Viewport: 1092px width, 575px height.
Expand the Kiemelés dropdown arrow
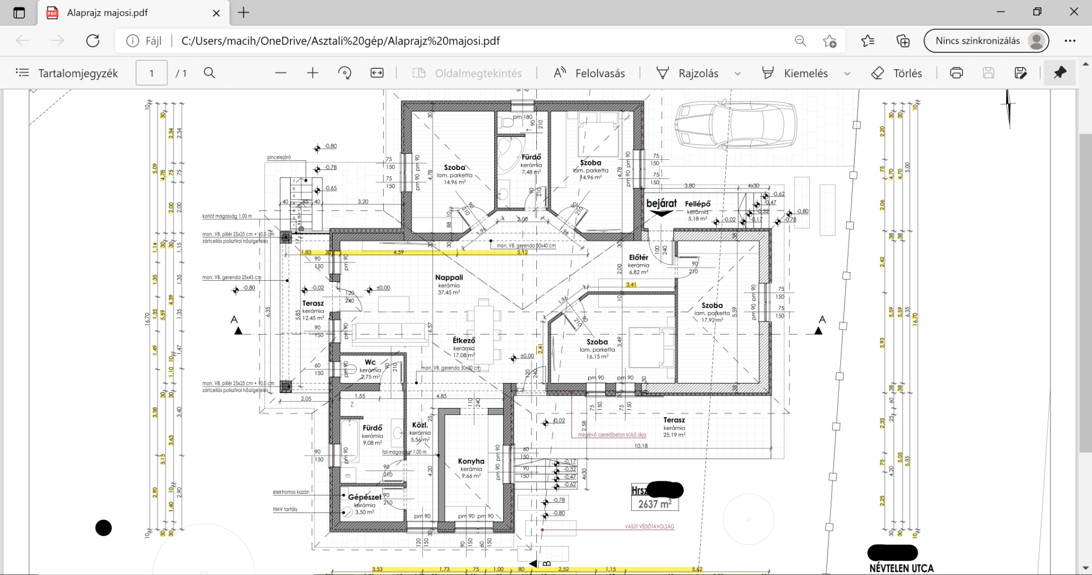[847, 74]
